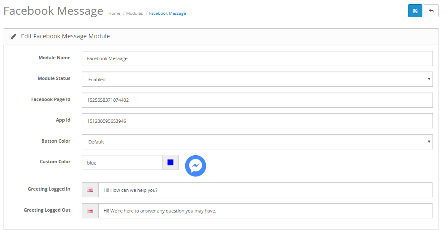
Task: Click the back arrow button at top right
Action: pyautogui.click(x=431, y=11)
